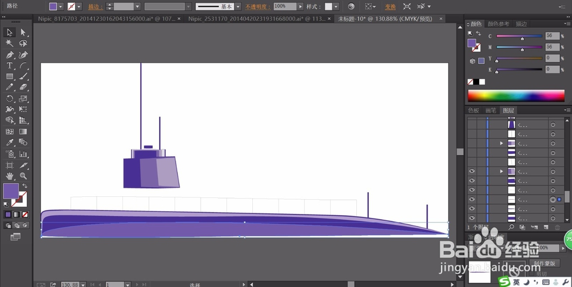Activate the Gradient tool in toolbox
This screenshot has width=572, height=287.
[x=23, y=131]
